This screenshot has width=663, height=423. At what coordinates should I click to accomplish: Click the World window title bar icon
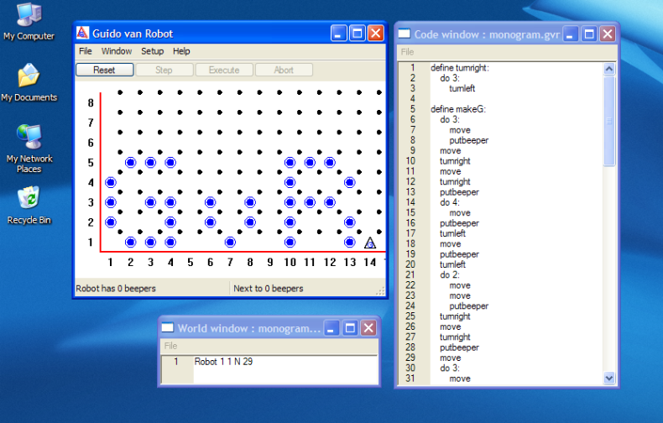(168, 328)
